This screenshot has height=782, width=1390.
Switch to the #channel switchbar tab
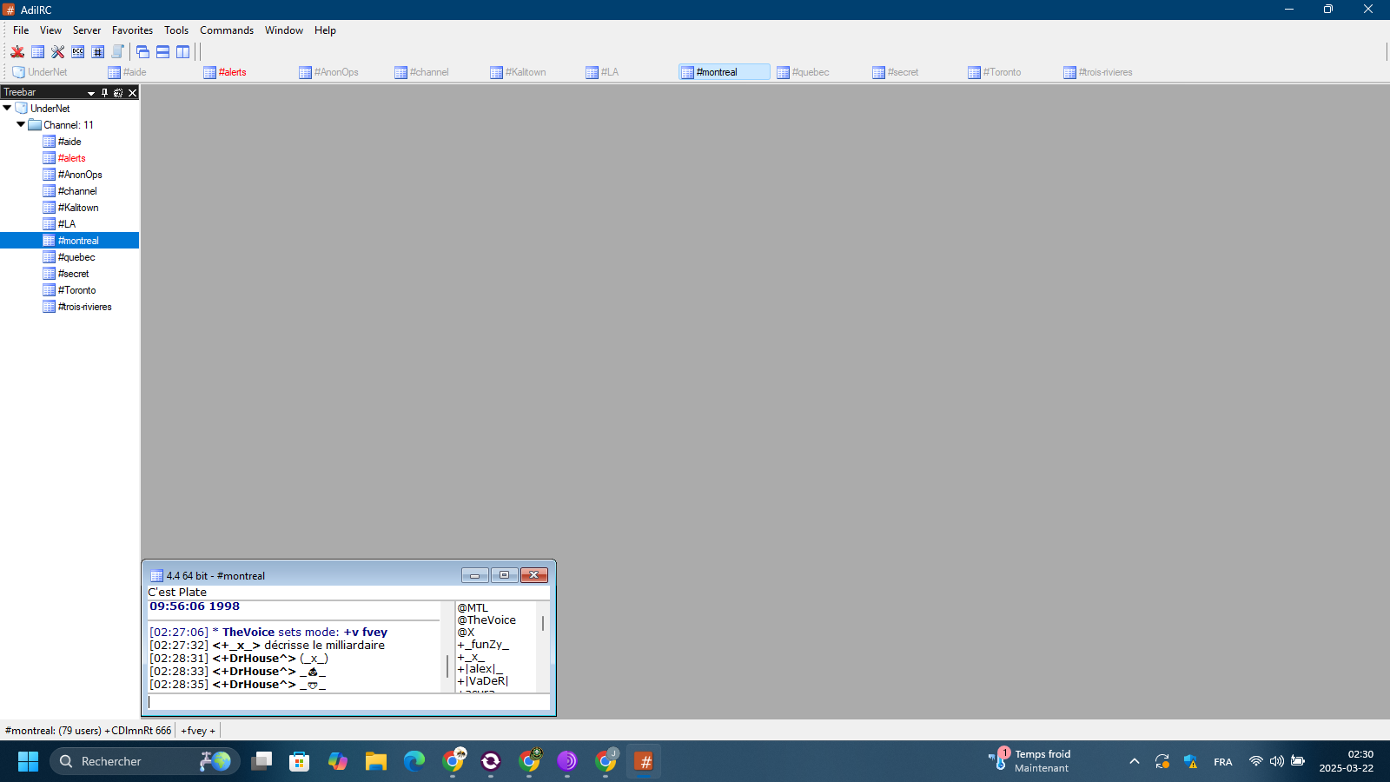[437, 72]
